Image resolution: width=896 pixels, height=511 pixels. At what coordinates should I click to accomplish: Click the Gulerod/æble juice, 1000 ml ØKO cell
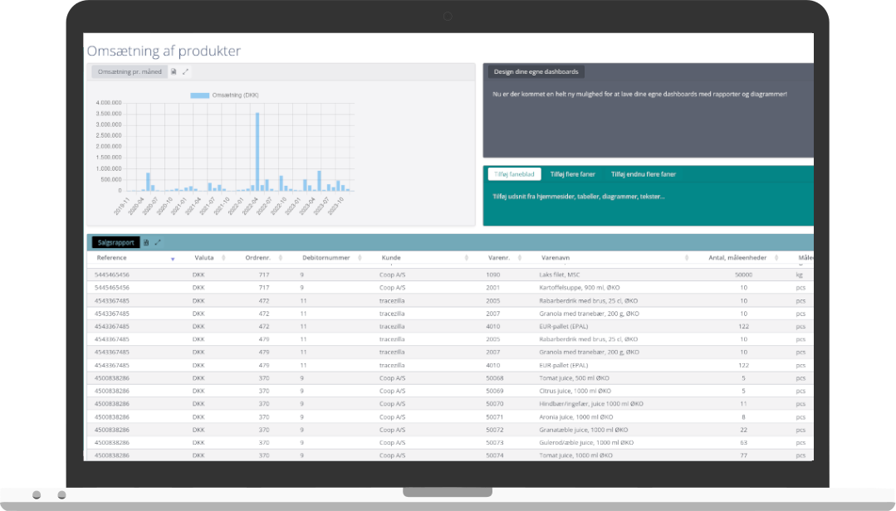pos(585,443)
